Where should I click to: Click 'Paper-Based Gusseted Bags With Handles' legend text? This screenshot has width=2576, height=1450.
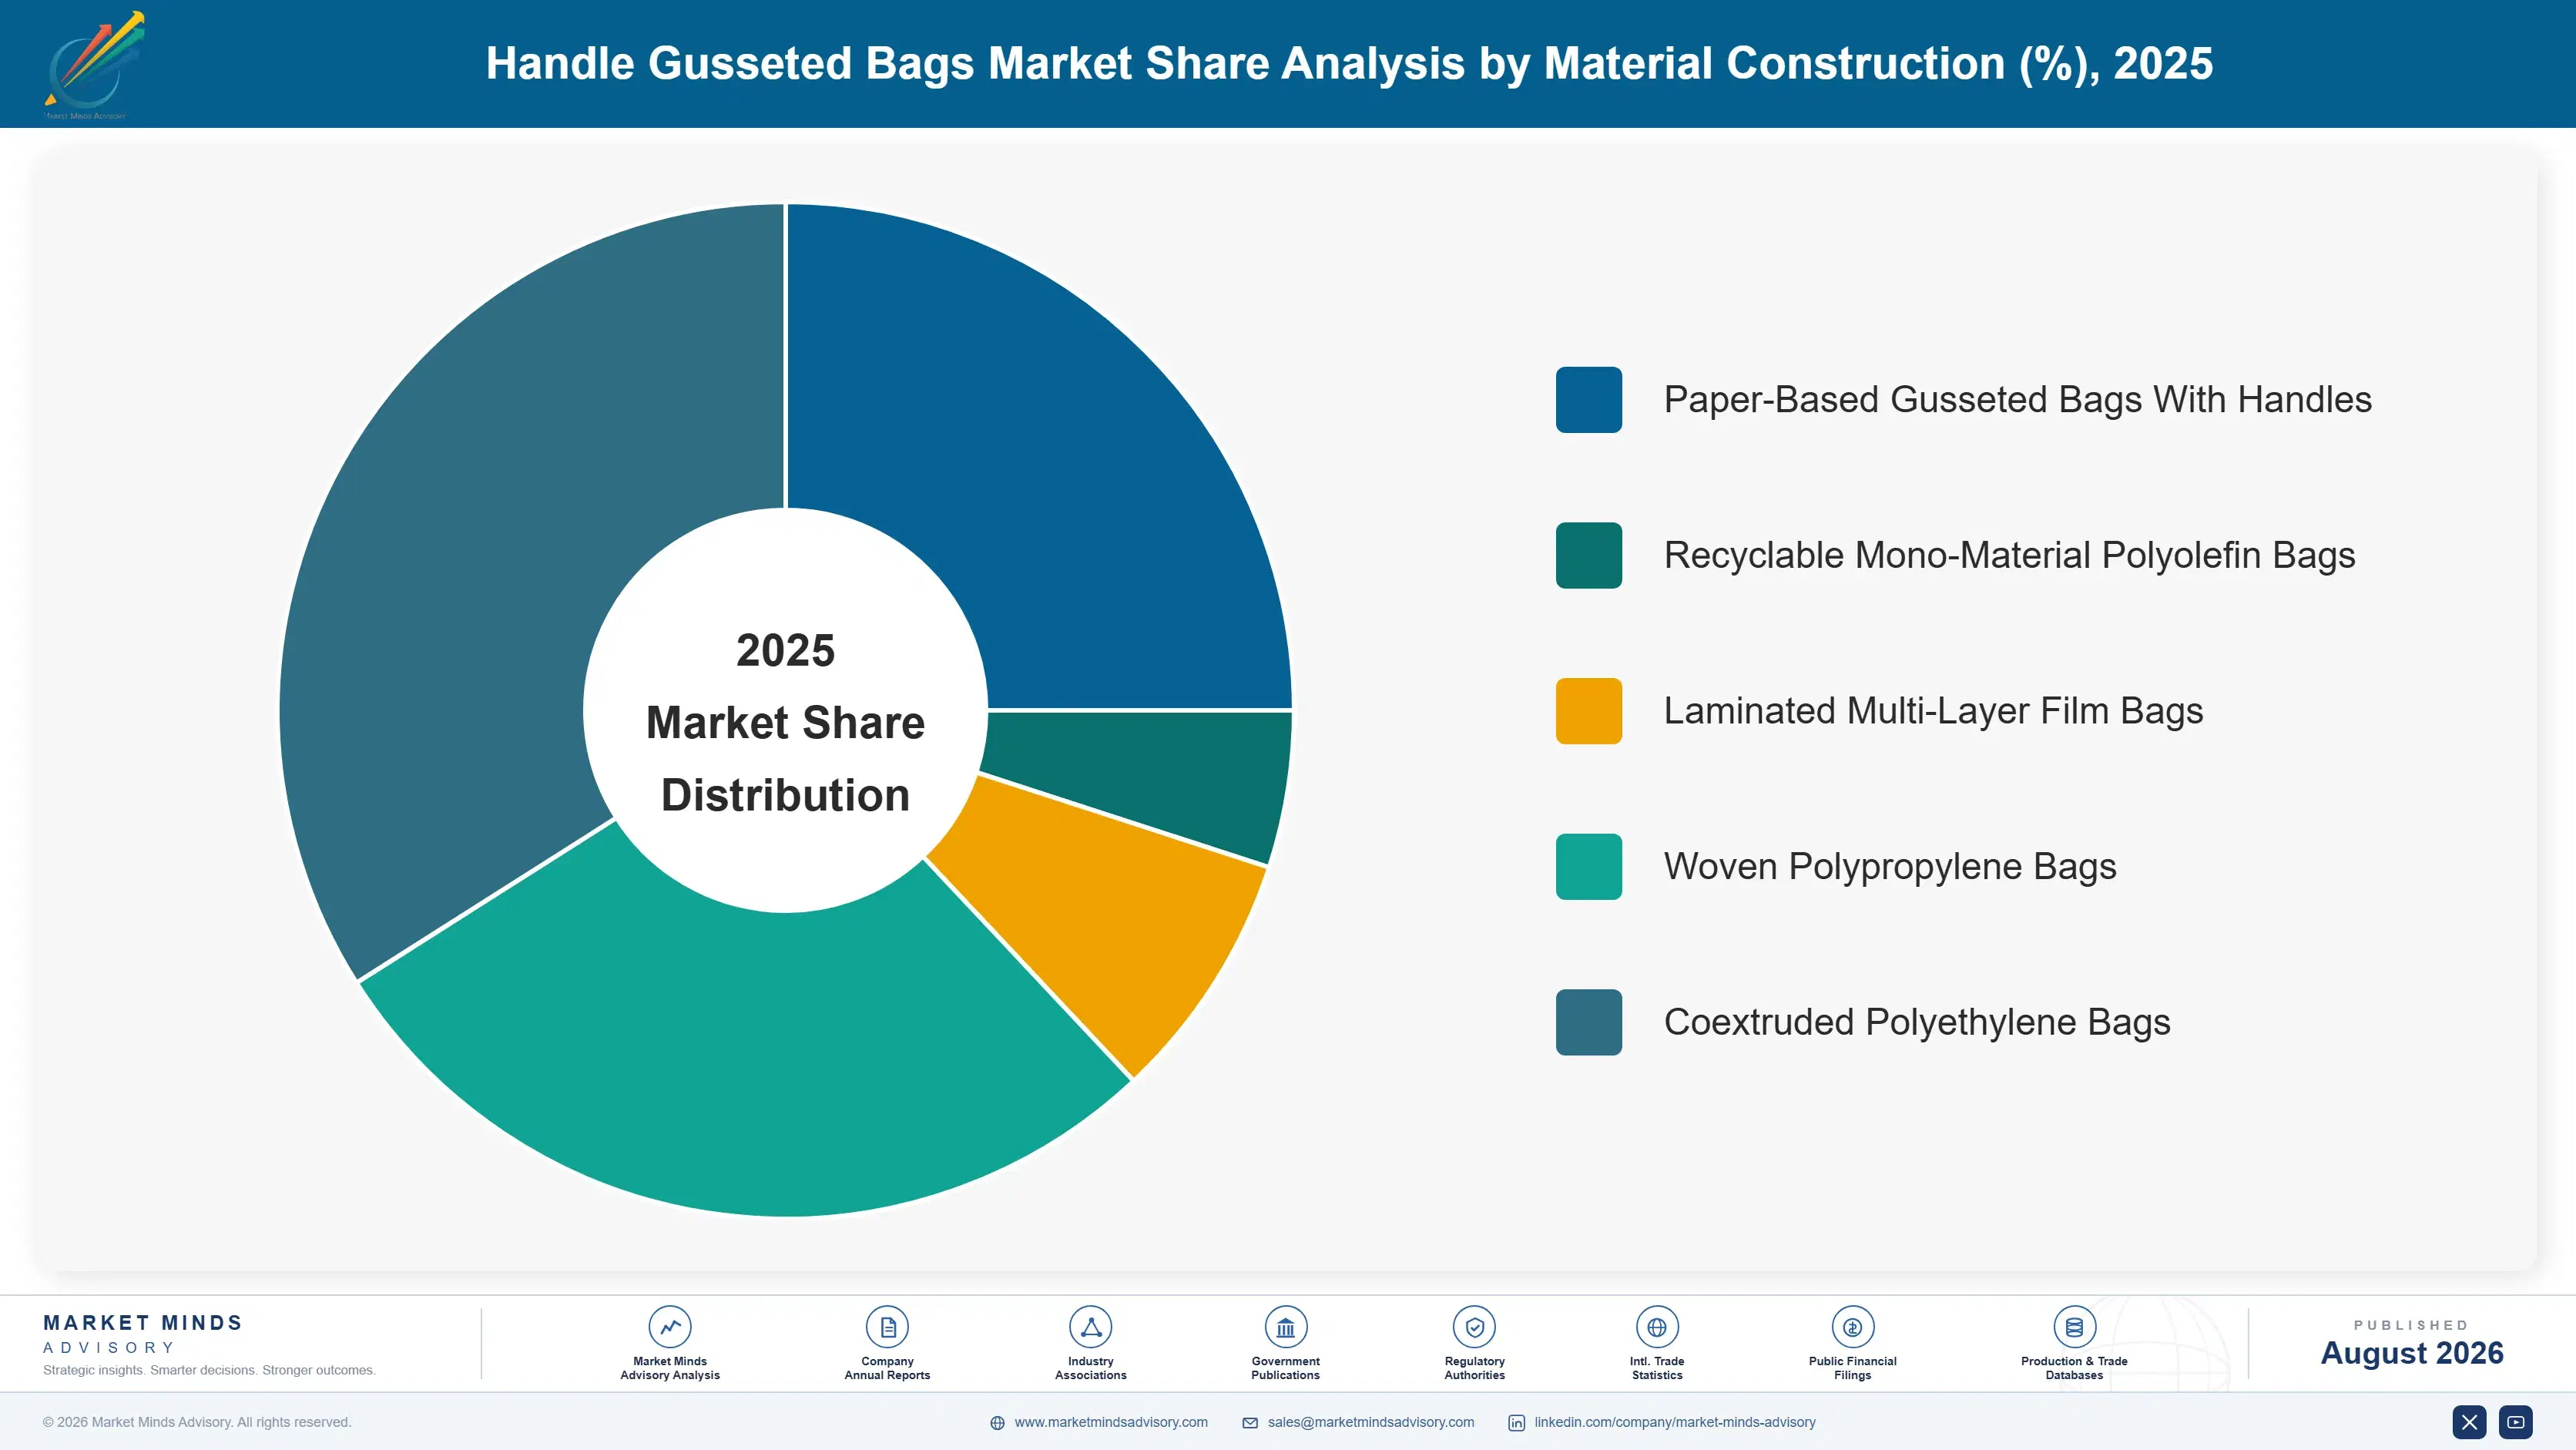[x=2017, y=400]
